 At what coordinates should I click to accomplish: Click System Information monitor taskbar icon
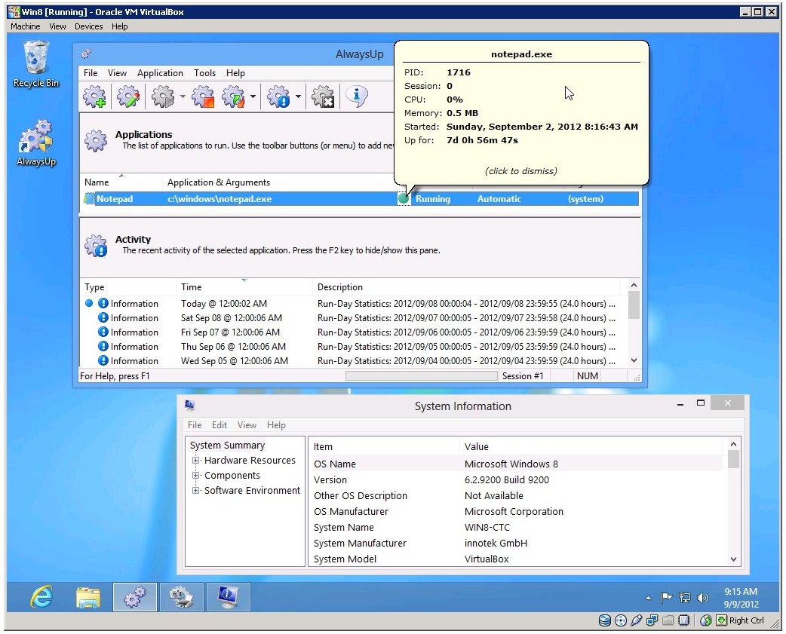(x=228, y=597)
